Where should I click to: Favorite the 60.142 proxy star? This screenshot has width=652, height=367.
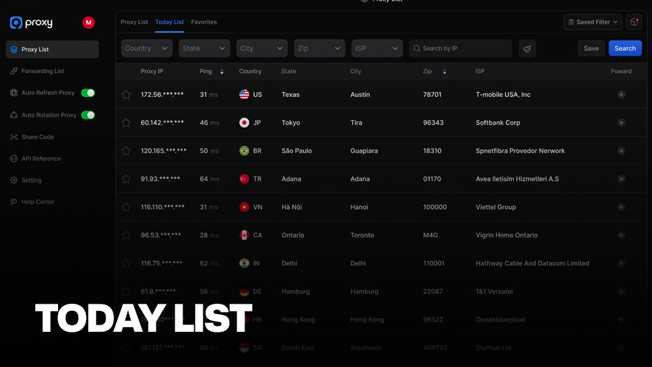tap(126, 123)
